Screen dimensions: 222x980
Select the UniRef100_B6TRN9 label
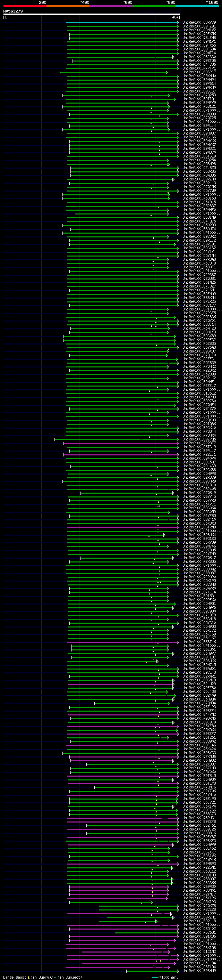tap(199, 527)
